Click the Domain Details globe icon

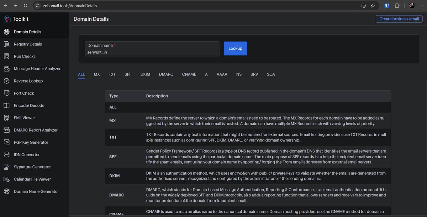tap(6, 32)
